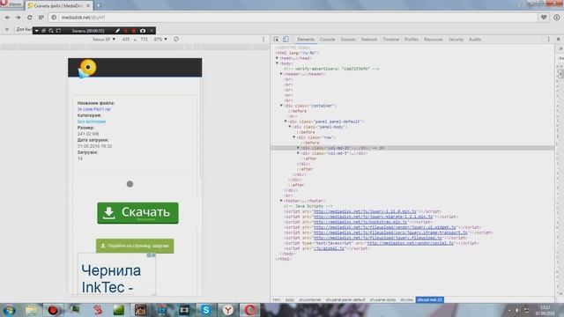This screenshot has height=317, width=564.
Task: Open the file name link on page
Action: click(x=94, y=109)
